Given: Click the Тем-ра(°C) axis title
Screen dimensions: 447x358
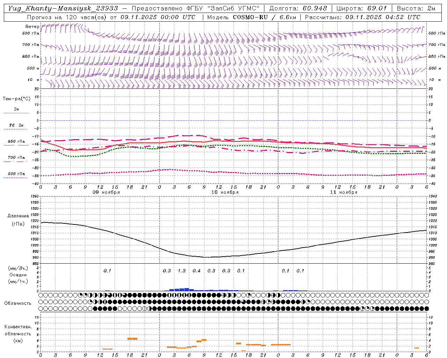Looking at the screenshot, I should point(16,99).
